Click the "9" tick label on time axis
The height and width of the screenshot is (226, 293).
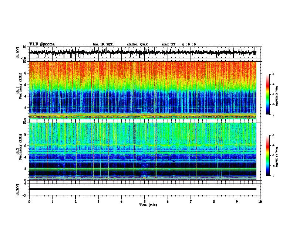point(237,202)
